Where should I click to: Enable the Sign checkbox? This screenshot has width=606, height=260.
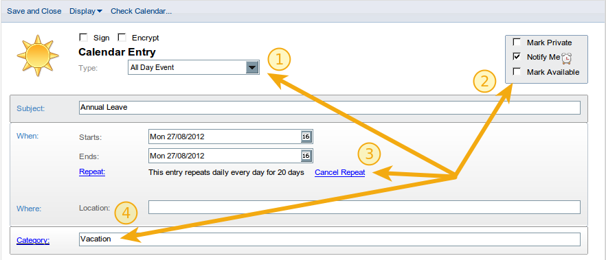pyautogui.click(x=82, y=38)
